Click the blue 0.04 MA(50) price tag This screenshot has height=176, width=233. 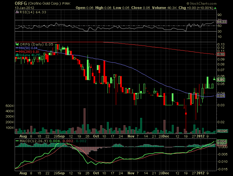[221, 96]
